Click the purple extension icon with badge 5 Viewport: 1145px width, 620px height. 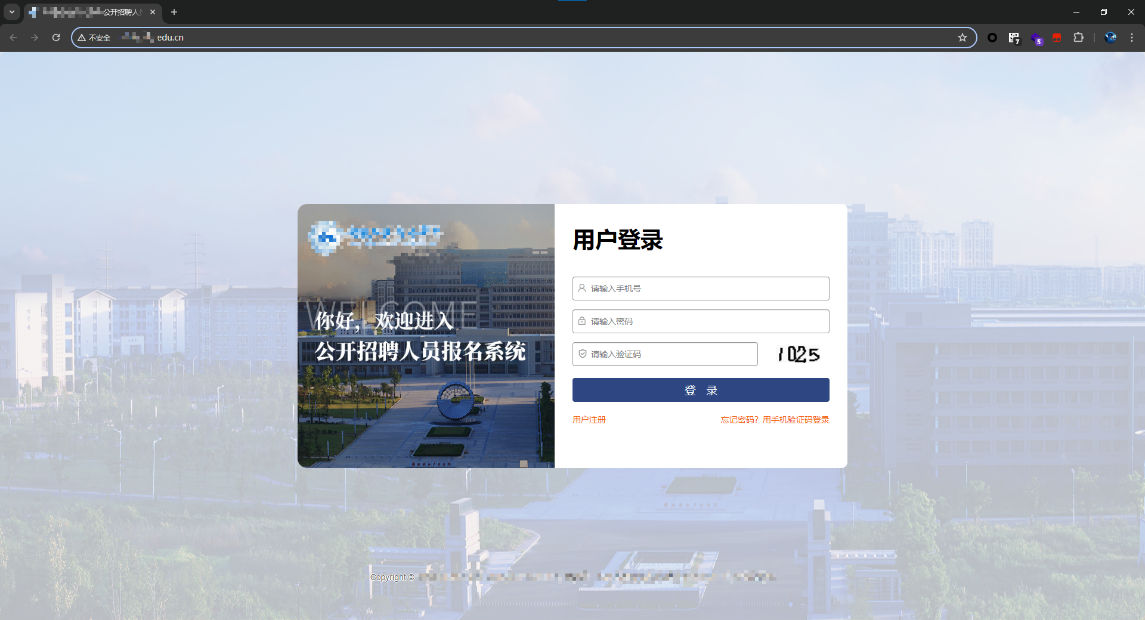[x=1036, y=38]
